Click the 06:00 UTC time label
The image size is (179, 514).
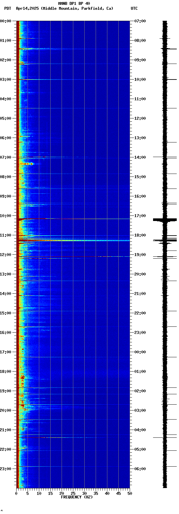click(x=140, y=469)
